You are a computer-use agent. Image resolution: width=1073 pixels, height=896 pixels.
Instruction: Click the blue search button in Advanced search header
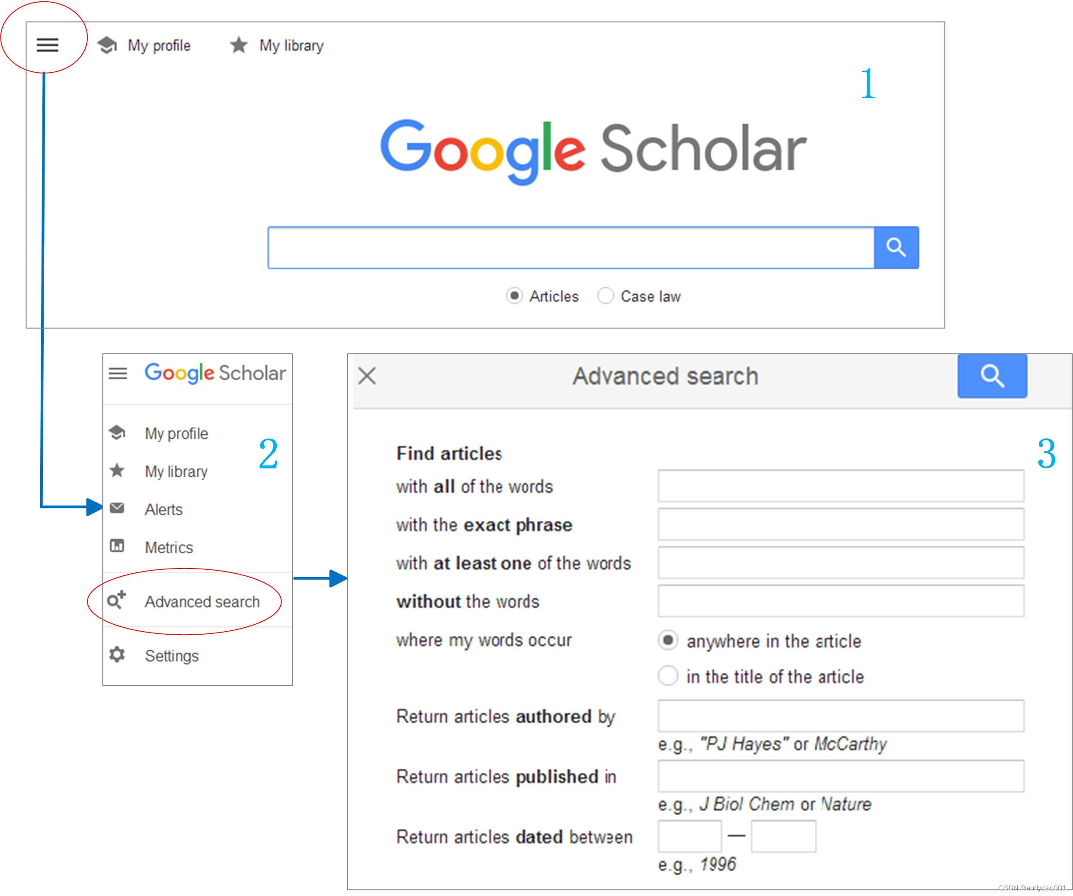click(992, 376)
